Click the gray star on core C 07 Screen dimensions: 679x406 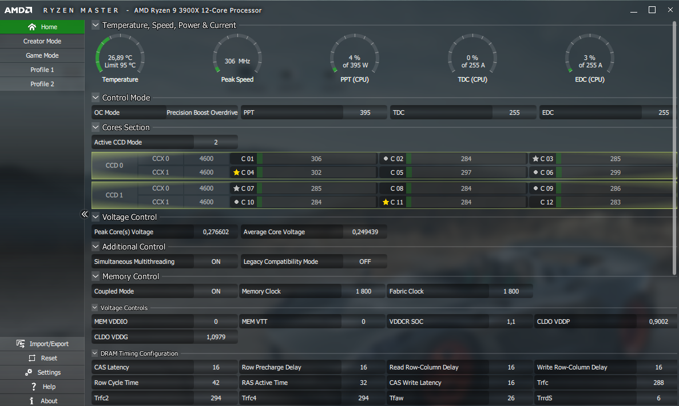click(236, 188)
